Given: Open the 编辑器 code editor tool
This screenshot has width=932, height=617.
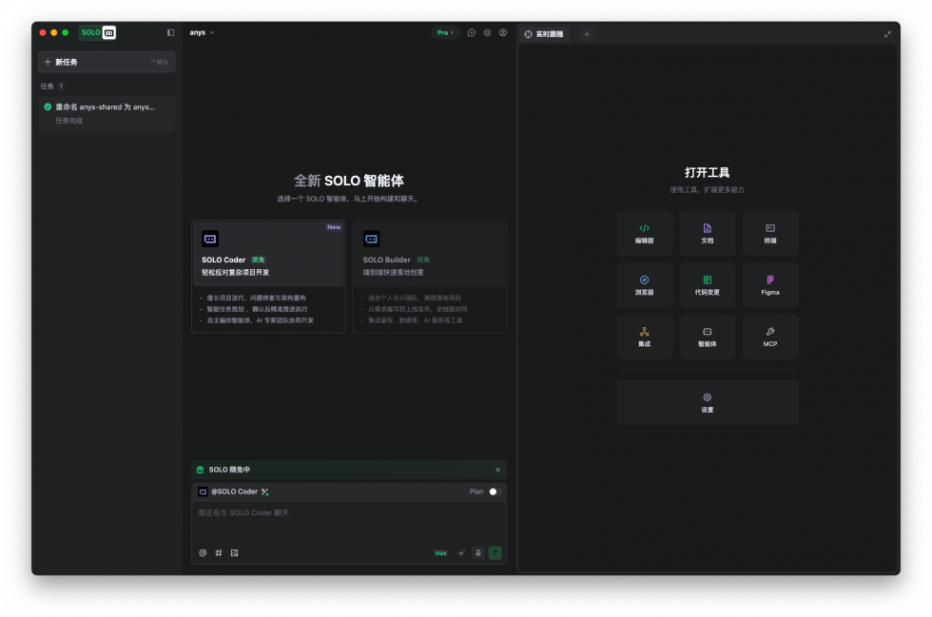Looking at the screenshot, I should (x=644, y=233).
